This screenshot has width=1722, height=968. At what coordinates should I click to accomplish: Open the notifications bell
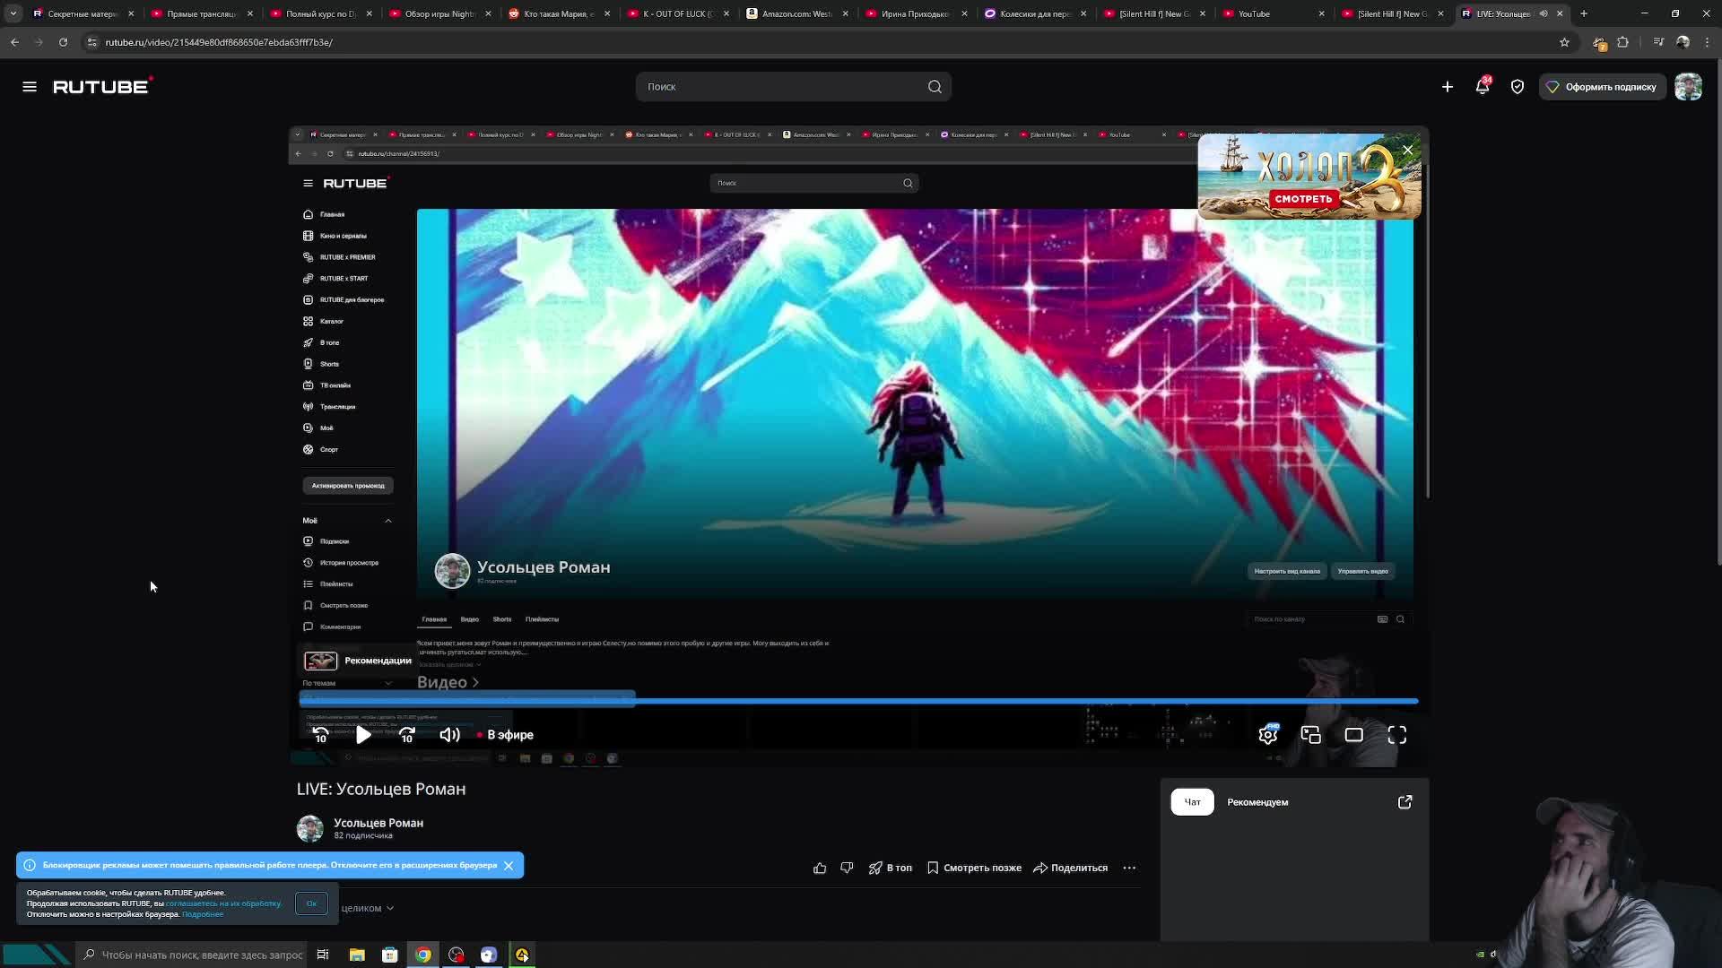point(1483,86)
